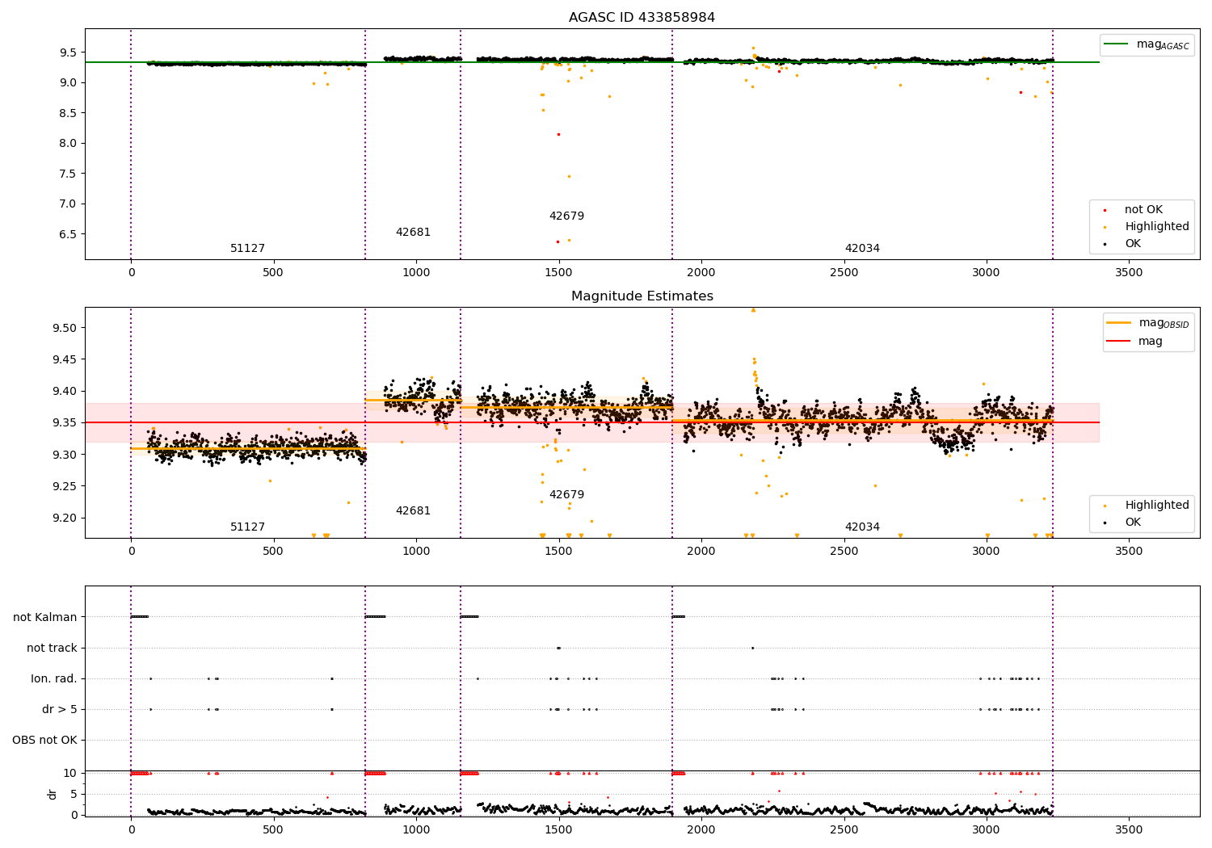
Task: Click the 'not track' row label
Action: click(x=52, y=649)
